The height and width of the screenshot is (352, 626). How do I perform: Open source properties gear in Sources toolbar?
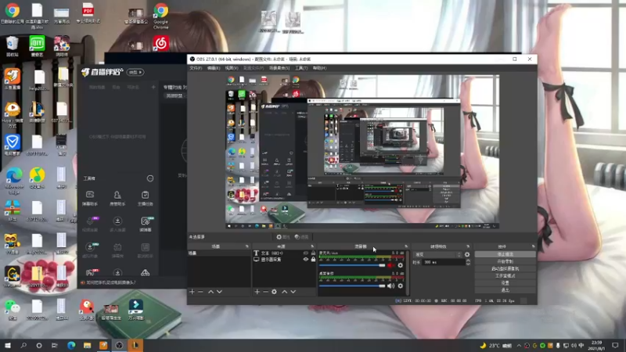pos(275,292)
